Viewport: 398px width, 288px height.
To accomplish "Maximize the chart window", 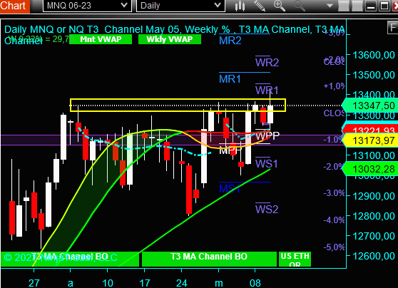I will pos(384,6).
